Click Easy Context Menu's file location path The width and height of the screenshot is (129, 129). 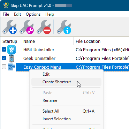(102, 67)
